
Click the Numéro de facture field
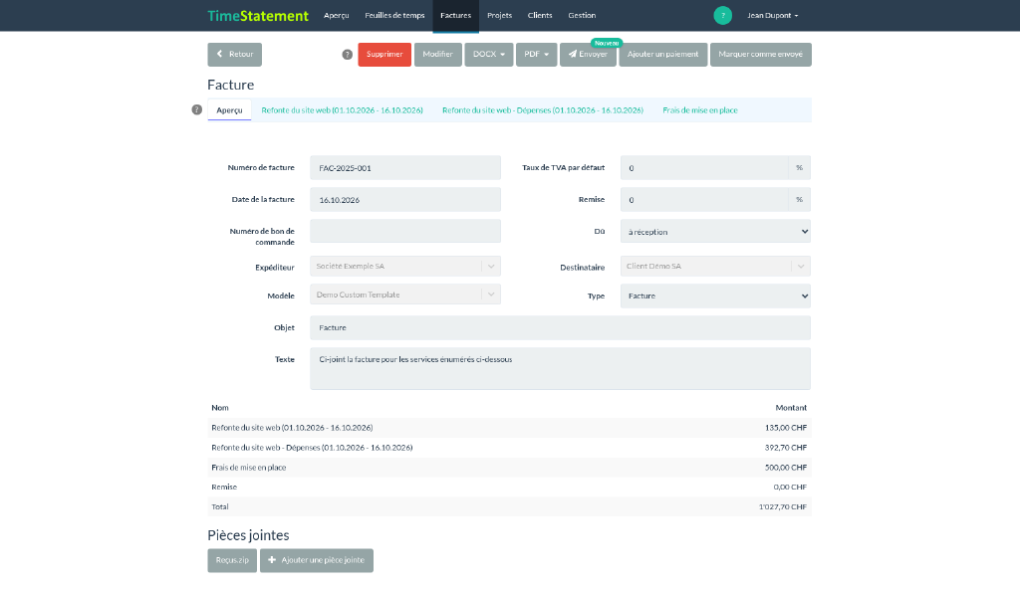pos(405,167)
